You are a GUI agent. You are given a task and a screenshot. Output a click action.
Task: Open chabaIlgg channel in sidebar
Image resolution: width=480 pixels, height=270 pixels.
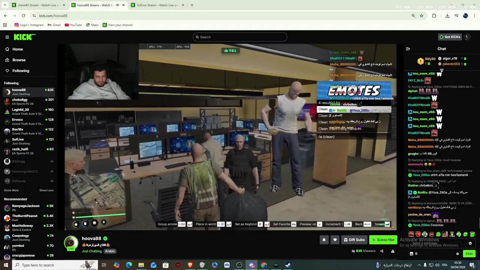(x=28, y=102)
